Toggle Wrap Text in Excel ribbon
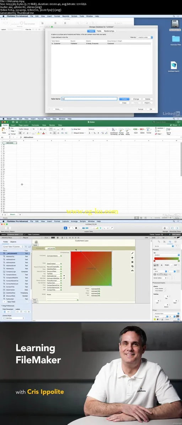The height and width of the screenshot is (425, 182). 76,129
